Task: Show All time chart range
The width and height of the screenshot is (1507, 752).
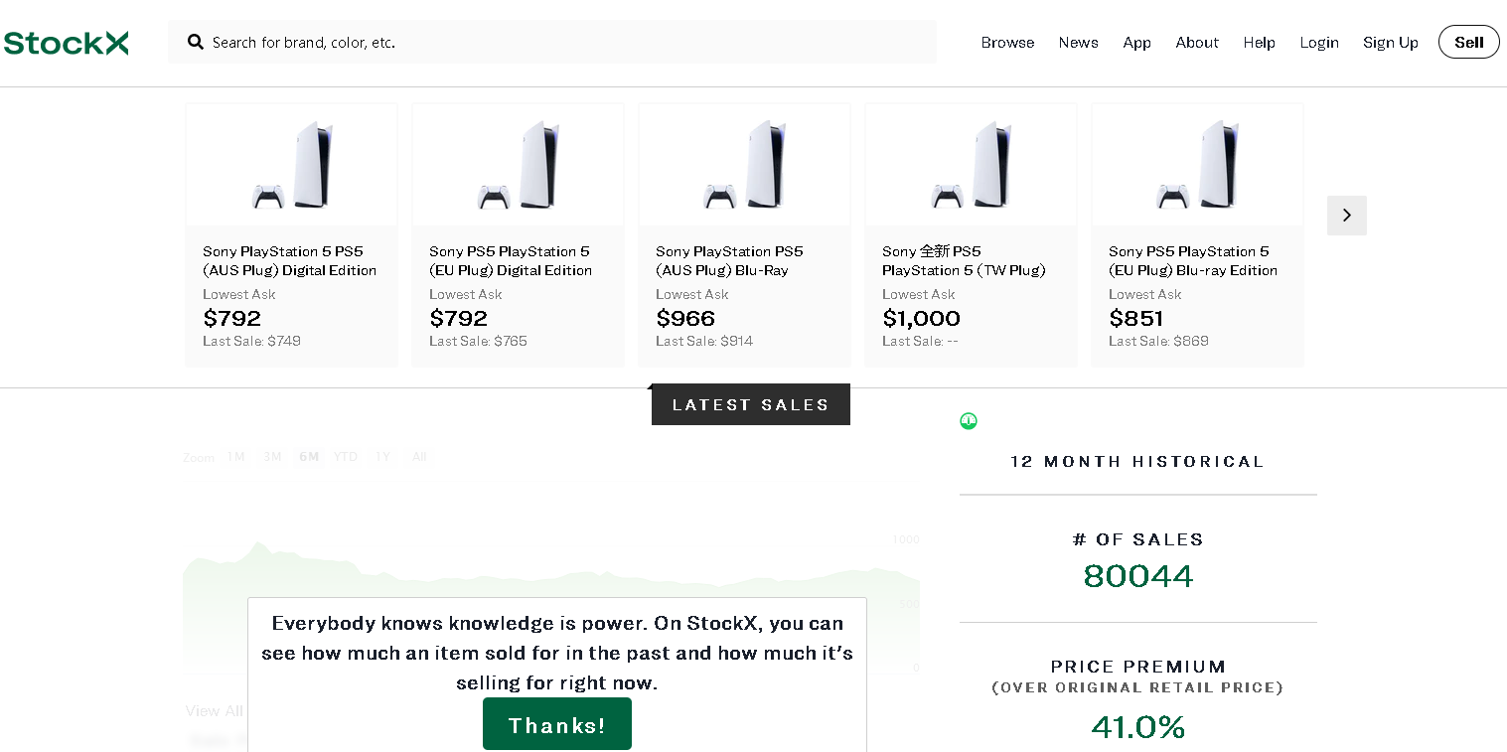Action: click(419, 457)
